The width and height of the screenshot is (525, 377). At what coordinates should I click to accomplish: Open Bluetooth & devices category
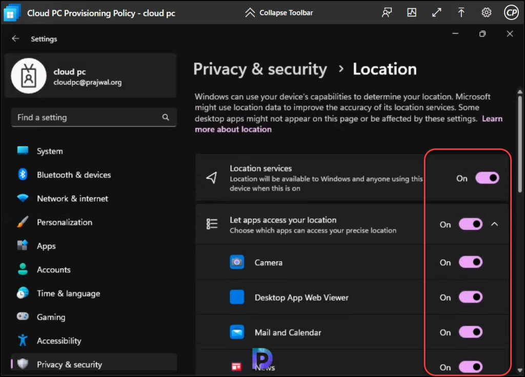click(x=94, y=175)
